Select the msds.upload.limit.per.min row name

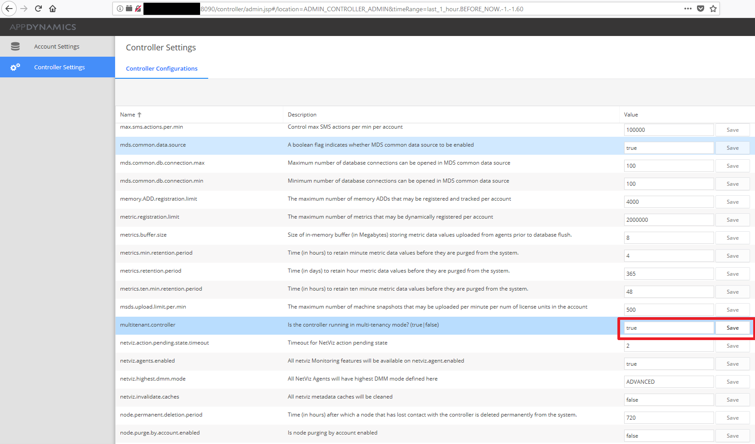153,307
